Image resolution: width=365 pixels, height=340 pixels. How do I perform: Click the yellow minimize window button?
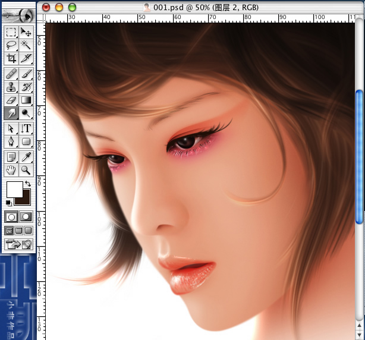tap(59, 7)
